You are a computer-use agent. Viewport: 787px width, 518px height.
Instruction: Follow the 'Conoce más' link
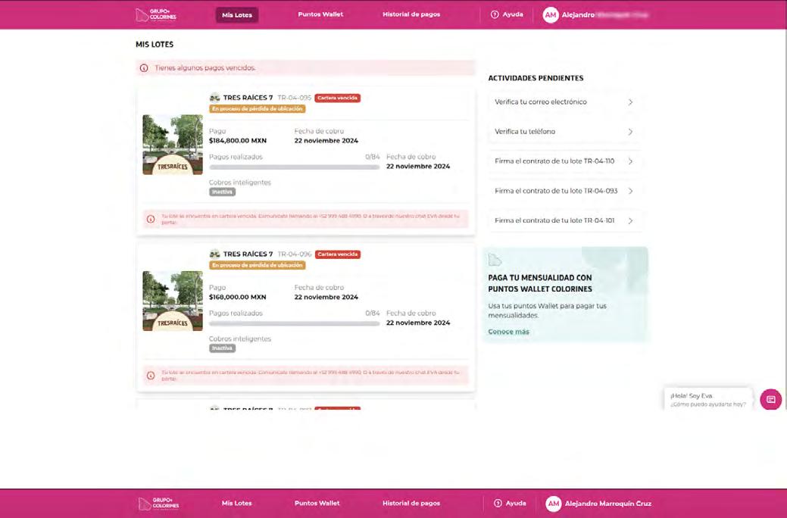[508, 331]
